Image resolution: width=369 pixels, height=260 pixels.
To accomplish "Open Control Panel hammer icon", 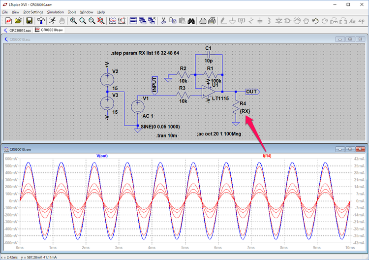I will point(40,21).
